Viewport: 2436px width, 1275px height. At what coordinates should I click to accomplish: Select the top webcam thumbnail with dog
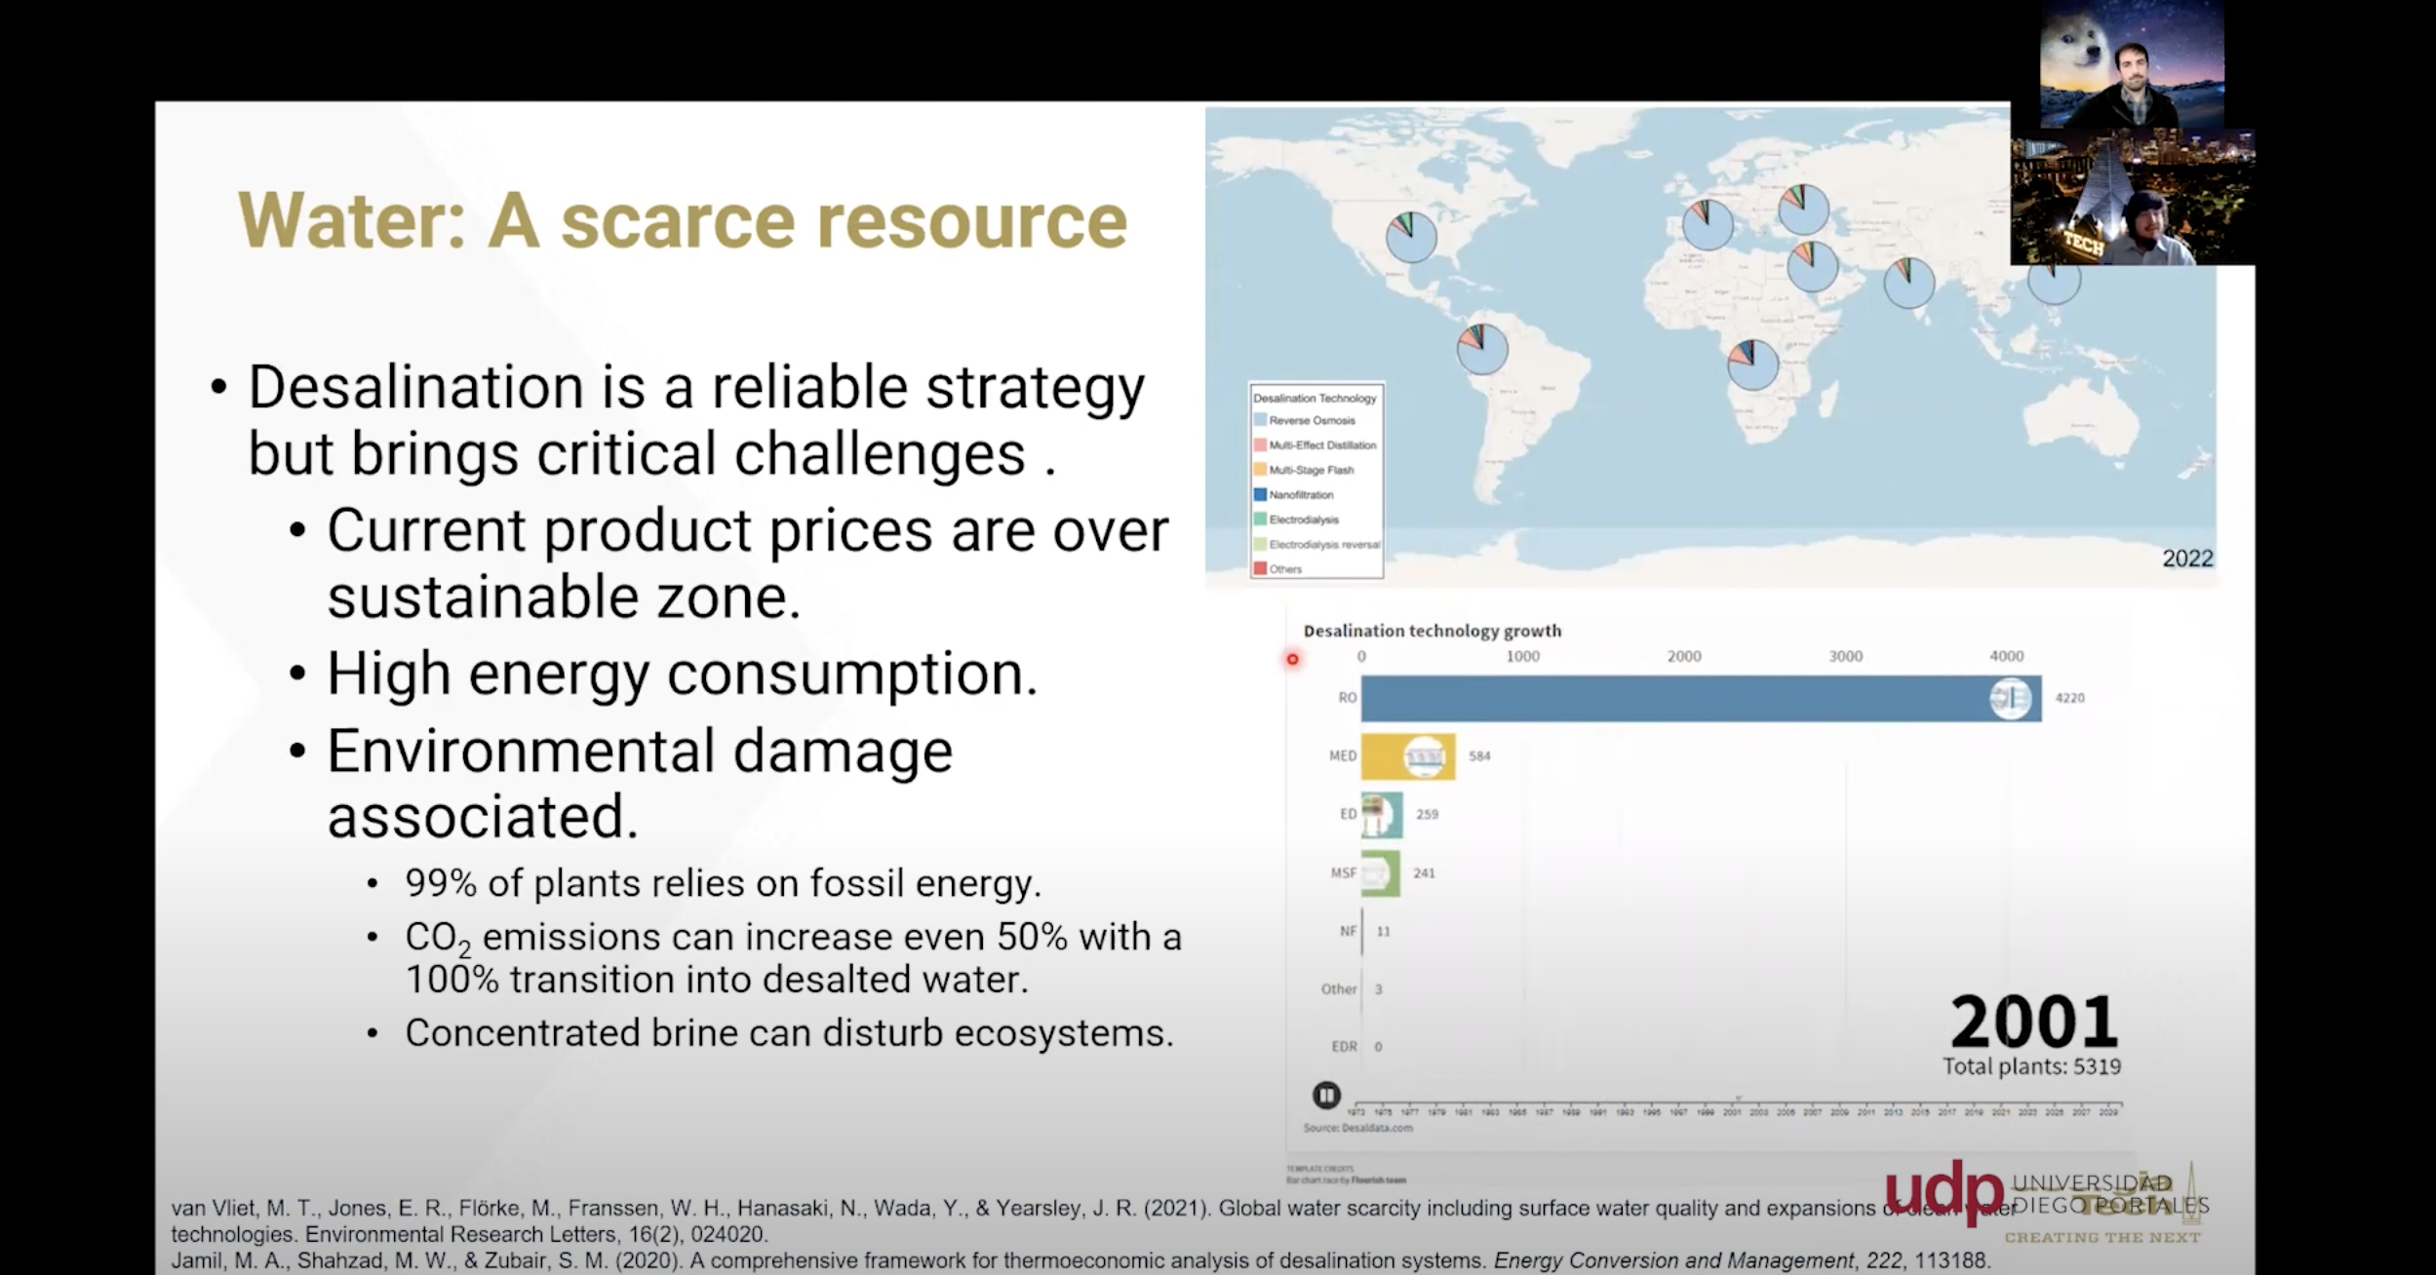pos(2131,64)
